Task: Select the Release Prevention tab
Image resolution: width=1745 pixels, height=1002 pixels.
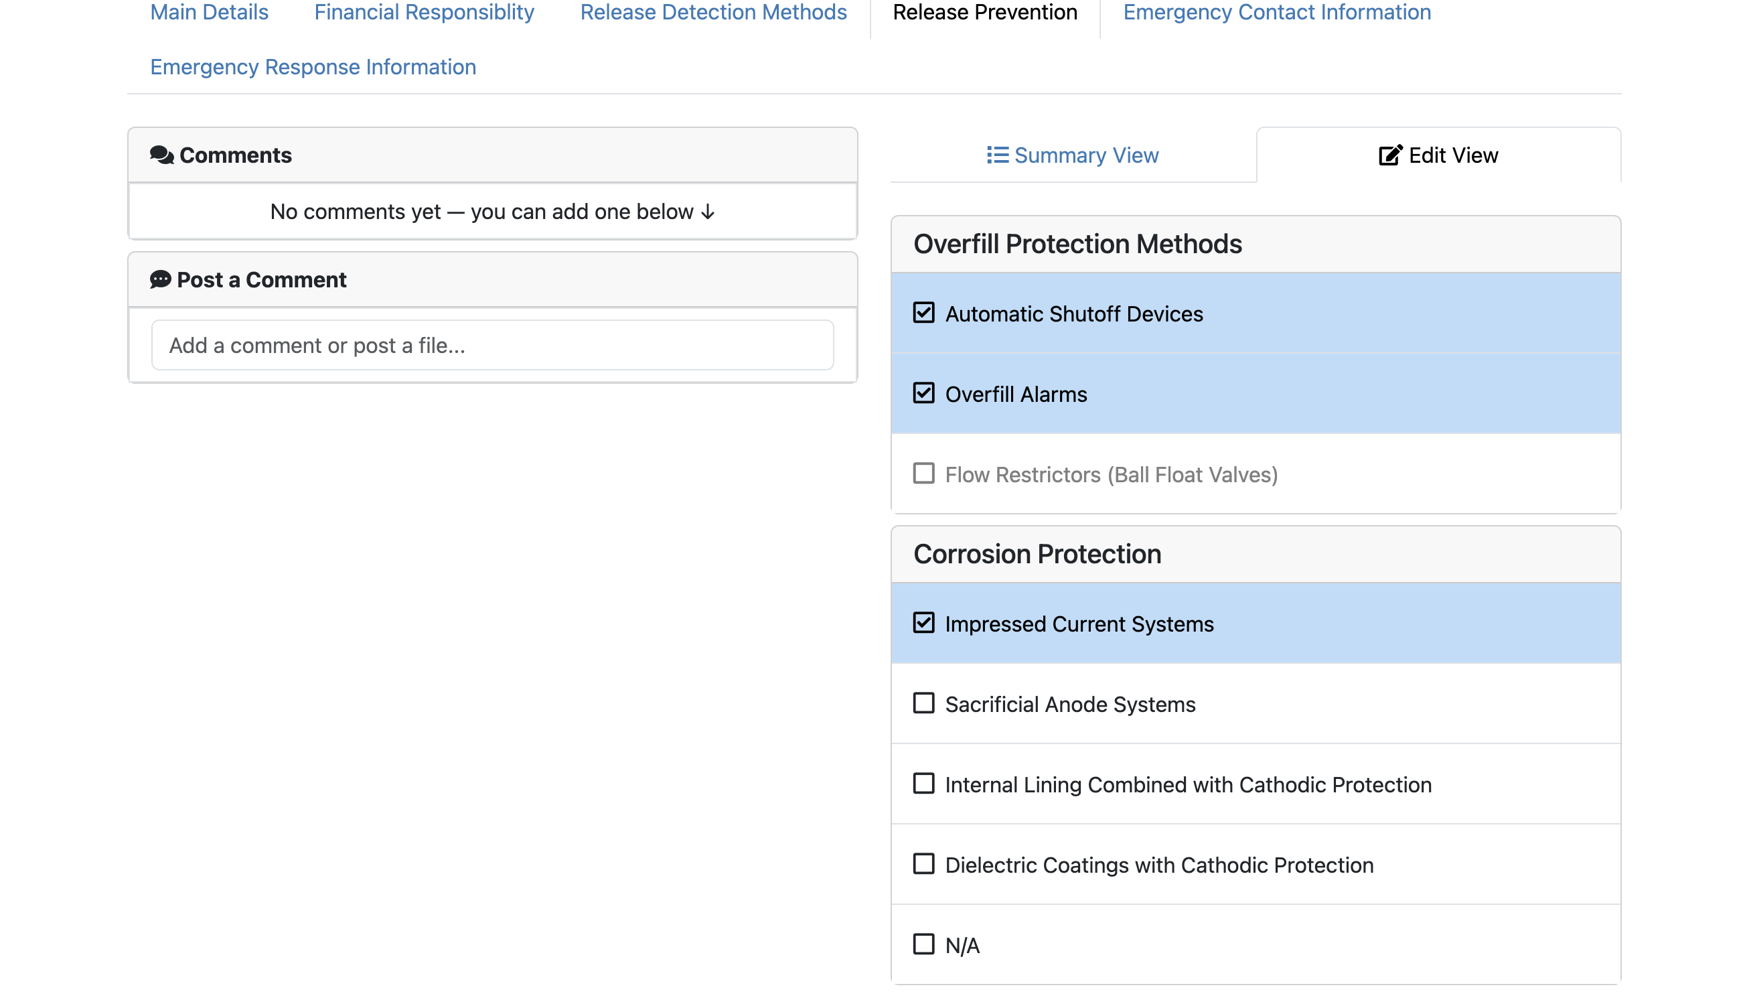Action: point(984,12)
